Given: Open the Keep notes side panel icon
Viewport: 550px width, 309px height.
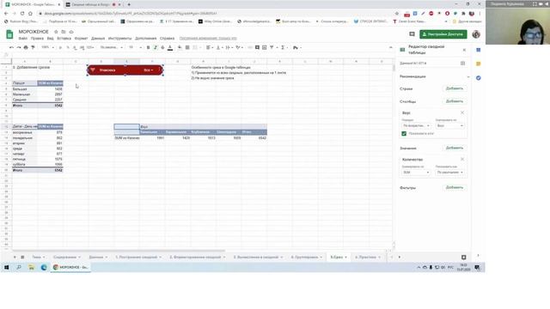Looking at the screenshot, I should [478, 64].
